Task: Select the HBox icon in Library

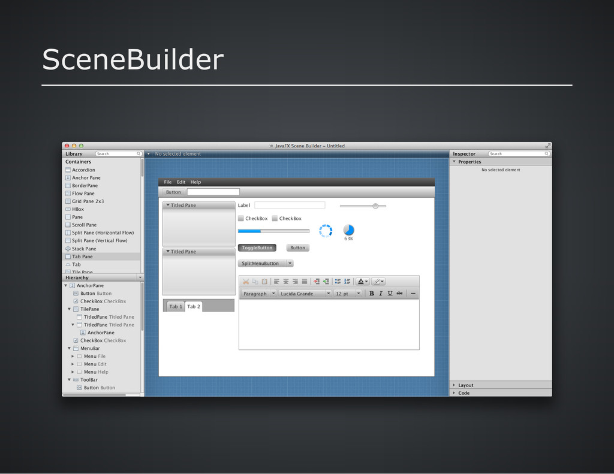Action: pos(68,209)
